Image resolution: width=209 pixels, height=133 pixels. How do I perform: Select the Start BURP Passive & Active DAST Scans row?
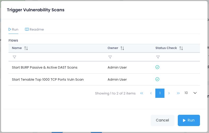click(x=45, y=68)
